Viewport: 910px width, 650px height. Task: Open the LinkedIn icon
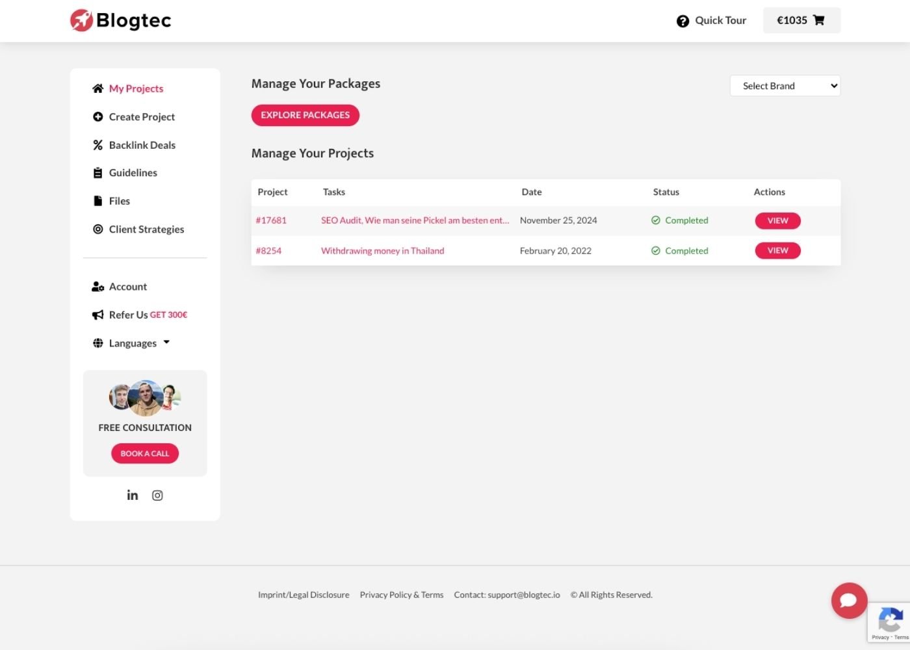pyautogui.click(x=133, y=495)
